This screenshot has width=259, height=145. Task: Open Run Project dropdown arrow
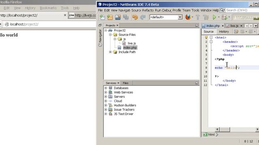tap(219, 17)
